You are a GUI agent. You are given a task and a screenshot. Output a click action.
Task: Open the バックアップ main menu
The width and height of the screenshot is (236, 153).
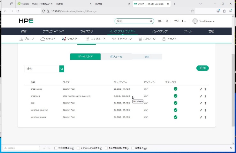160,31
